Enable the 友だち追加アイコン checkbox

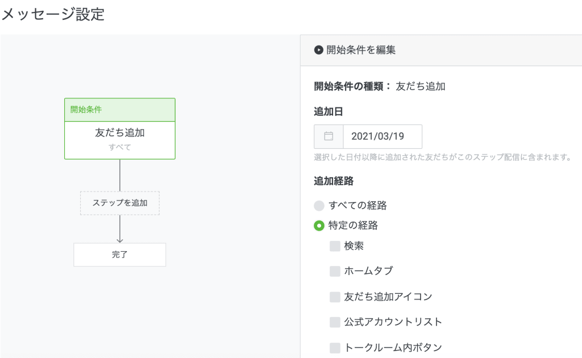coord(335,297)
